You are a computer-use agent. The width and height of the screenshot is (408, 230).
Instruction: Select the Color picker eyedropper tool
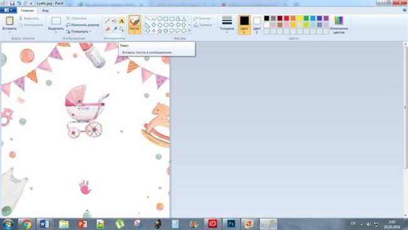click(x=114, y=29)
